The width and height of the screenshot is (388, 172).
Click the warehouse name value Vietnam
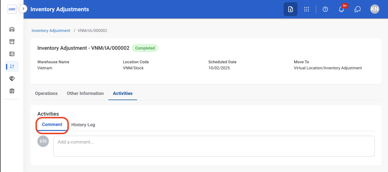coord(45,68)
